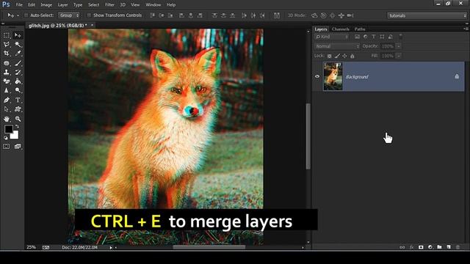Select the Healing Brush tool
Image resolution: width=470 pixels, height=264 pixels.
click(x=7, y=63)
